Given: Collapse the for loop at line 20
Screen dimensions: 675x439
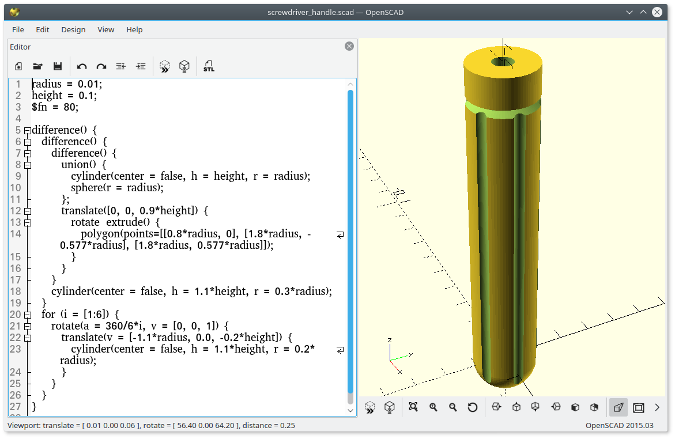Looking at the screenshot, I should tap(28, 315).
